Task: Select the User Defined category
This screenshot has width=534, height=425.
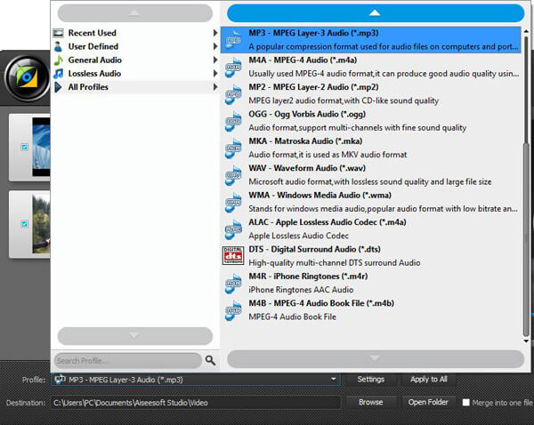Action: [x=135, y=46]
